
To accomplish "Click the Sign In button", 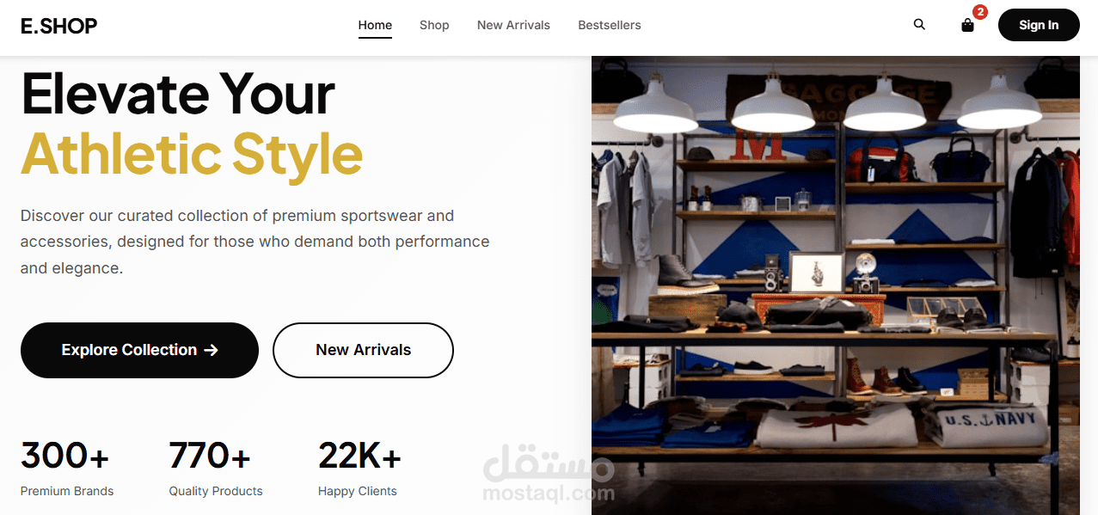I will coord(1039,25).
